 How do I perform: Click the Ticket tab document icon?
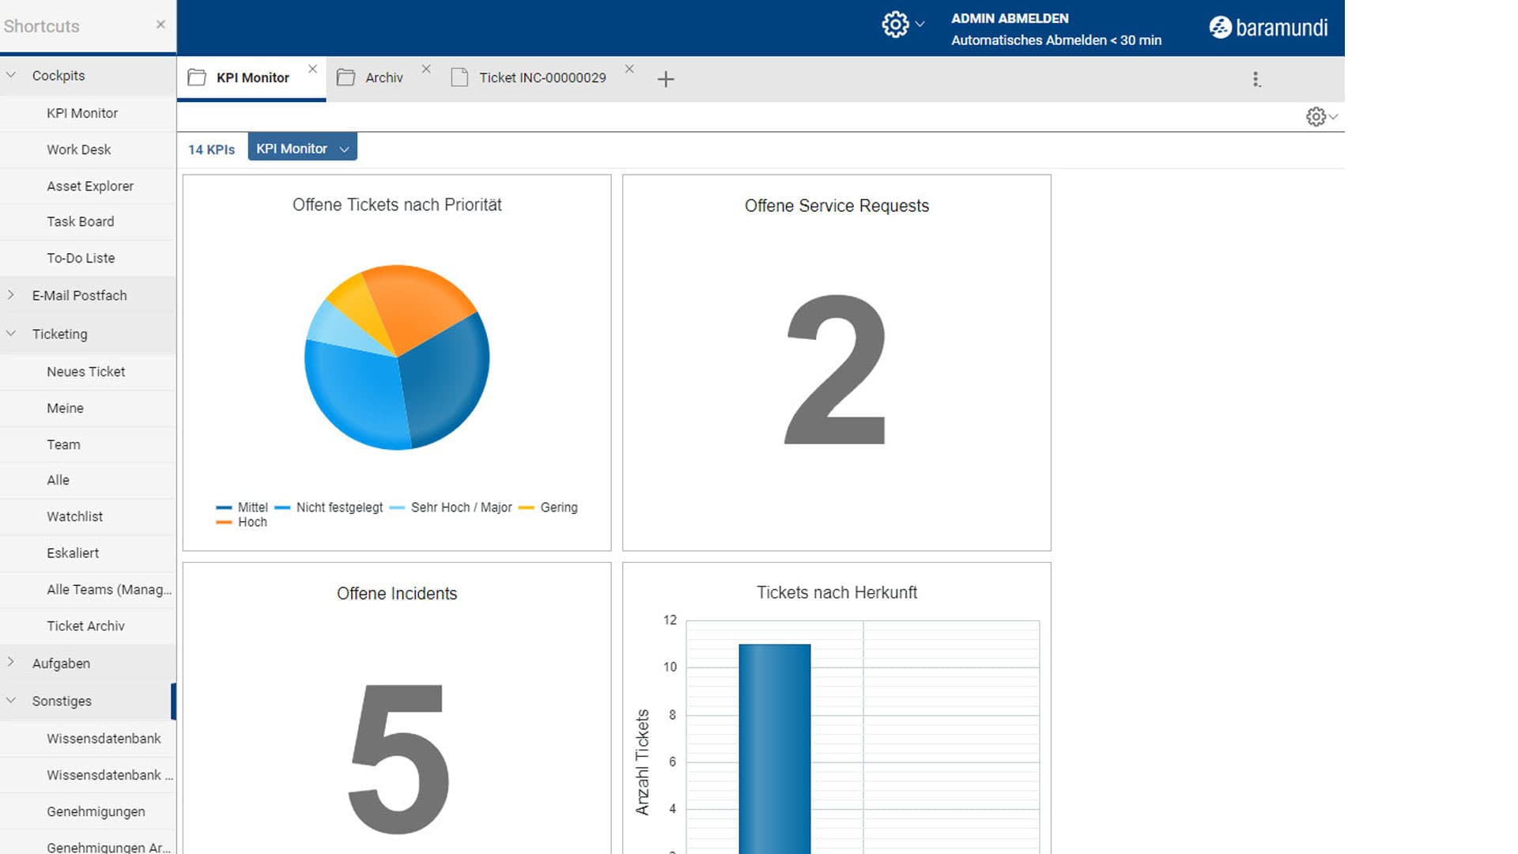pyautogui.click(x=459, y=77)
